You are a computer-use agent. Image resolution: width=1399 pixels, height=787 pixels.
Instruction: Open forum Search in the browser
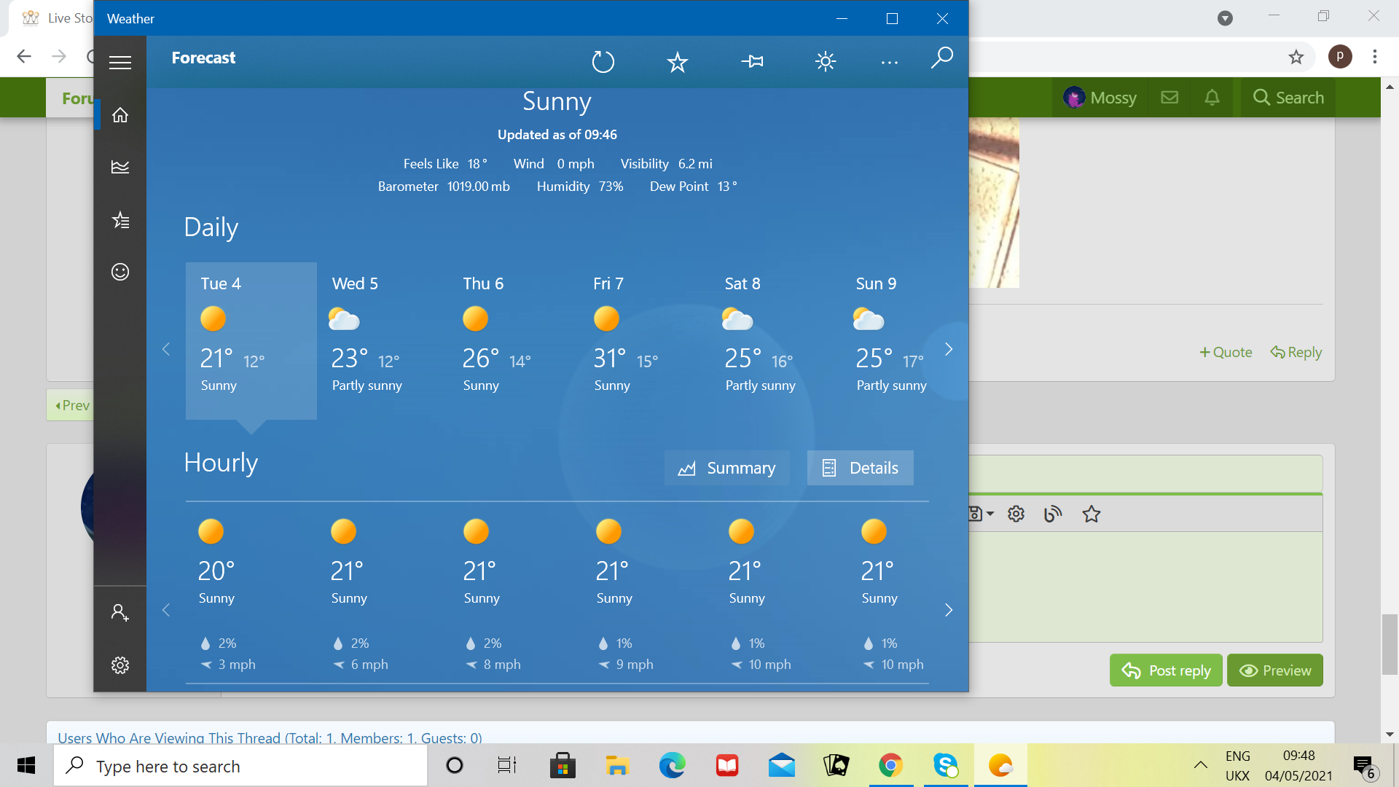(1288, 98)
